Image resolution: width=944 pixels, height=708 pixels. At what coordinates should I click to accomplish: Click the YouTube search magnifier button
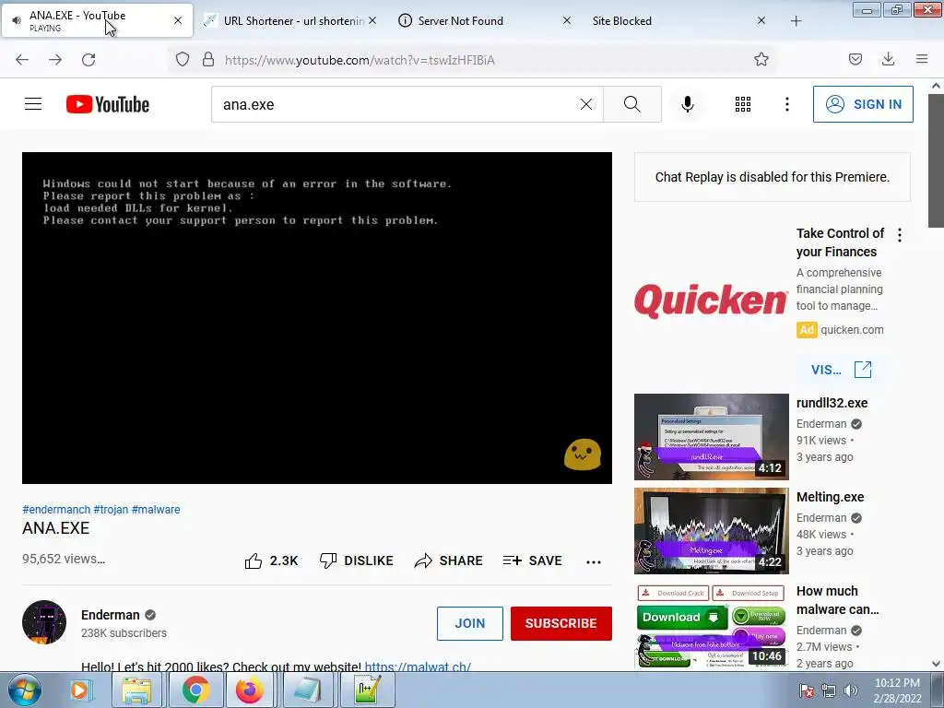point(632,104)
